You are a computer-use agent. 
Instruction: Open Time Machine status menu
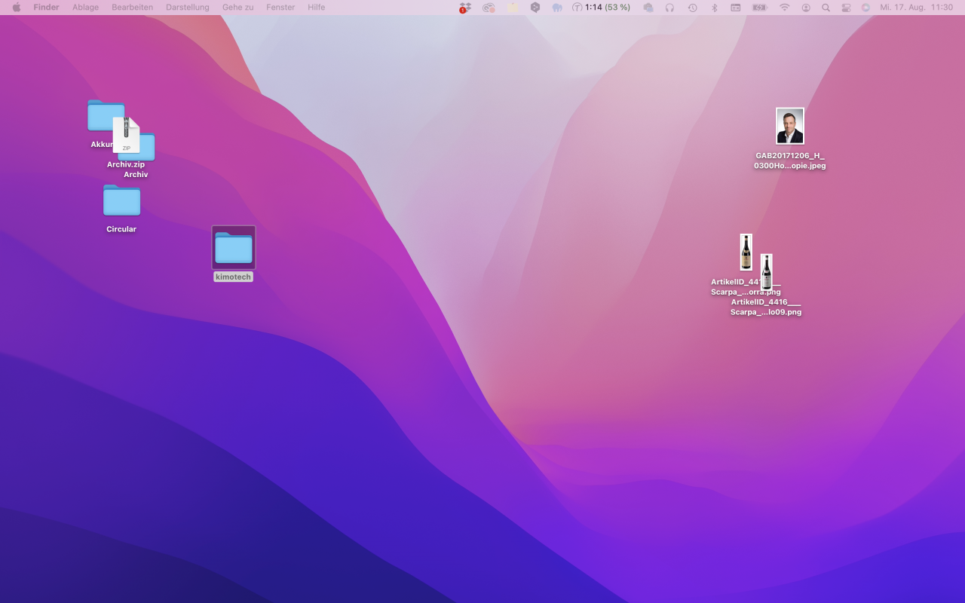tap(692, 8)
